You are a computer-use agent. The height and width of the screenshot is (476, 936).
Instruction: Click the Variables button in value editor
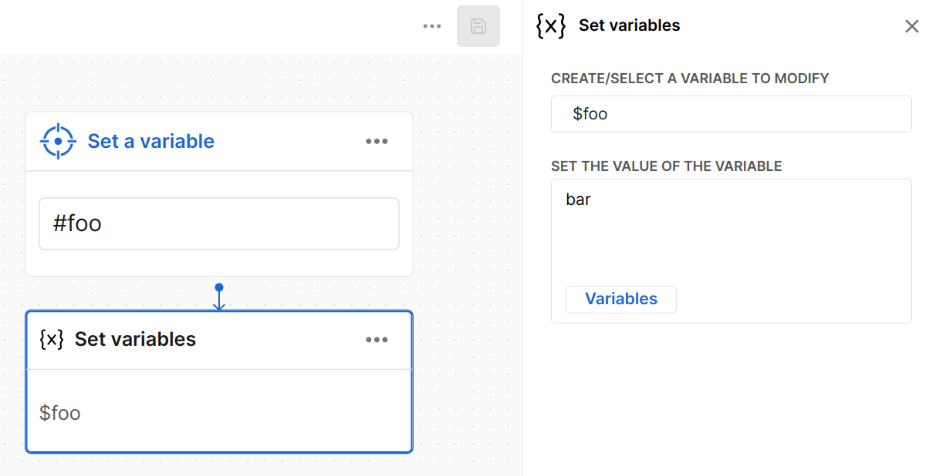621,300
